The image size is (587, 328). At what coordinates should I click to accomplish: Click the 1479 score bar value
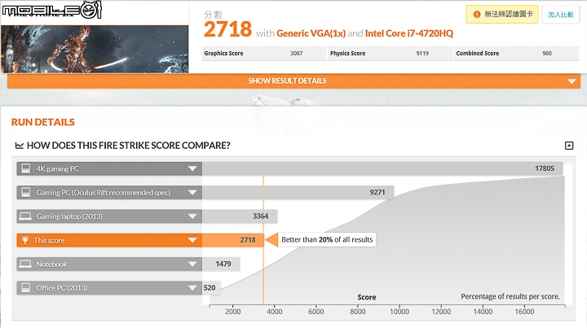223,265
